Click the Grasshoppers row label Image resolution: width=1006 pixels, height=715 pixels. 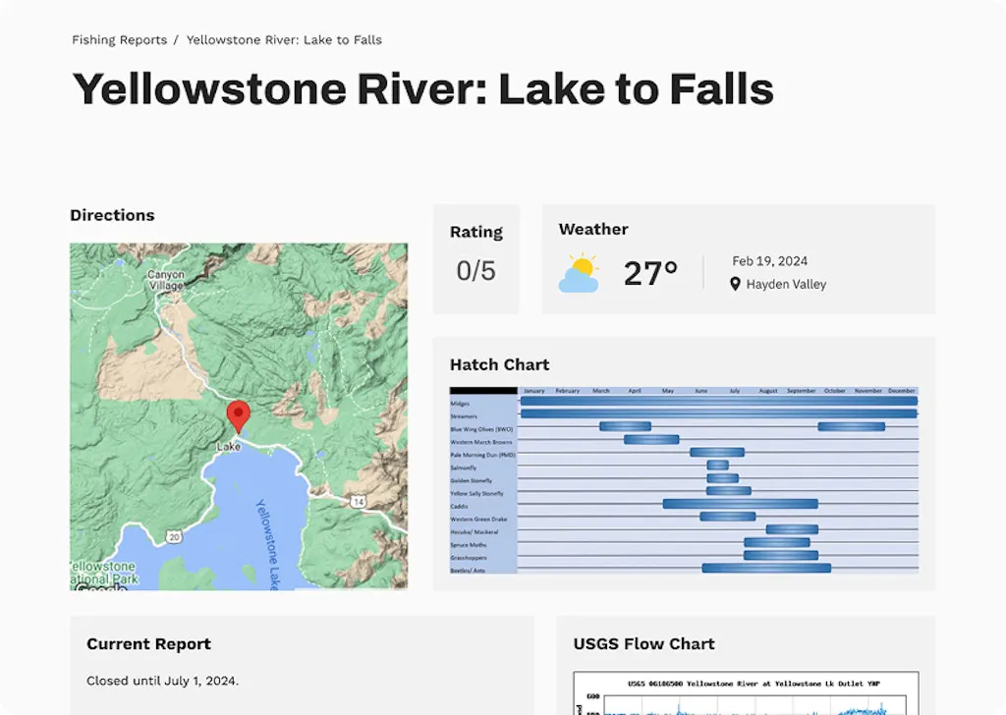[x=469, y=557]
